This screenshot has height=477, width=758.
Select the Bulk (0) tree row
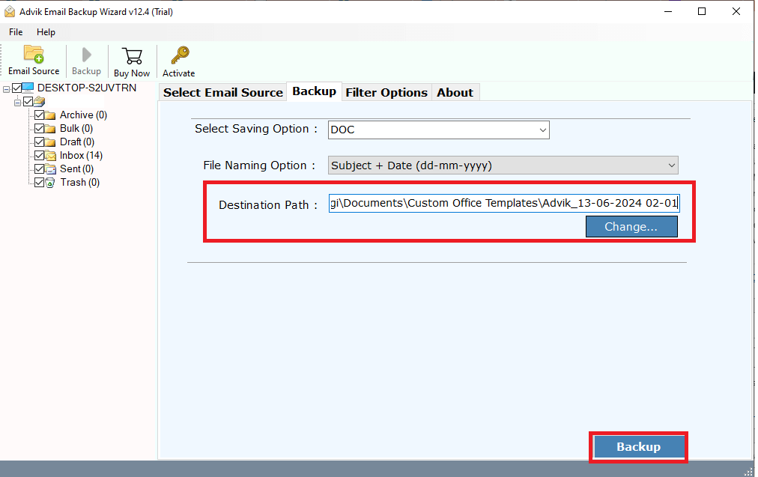pyautogui.click(x=76, y=129)
